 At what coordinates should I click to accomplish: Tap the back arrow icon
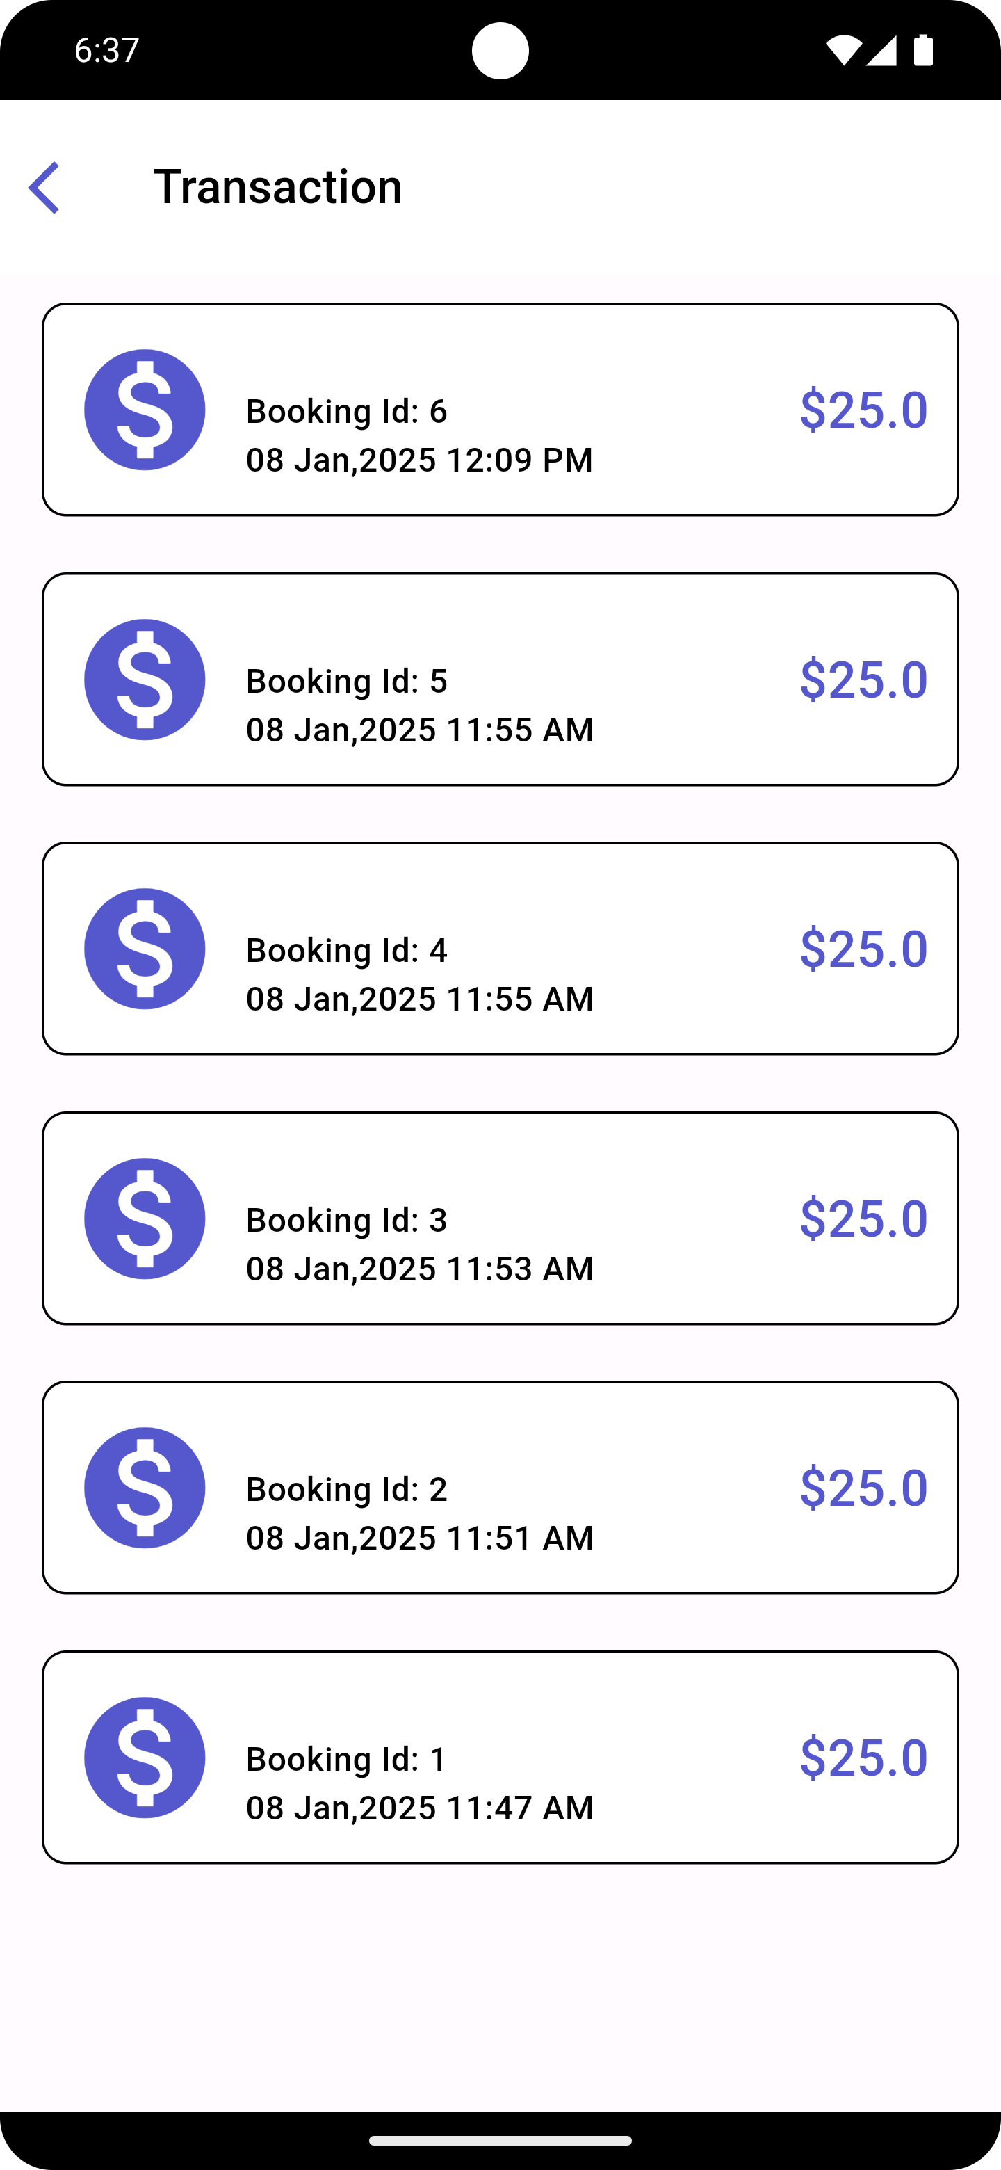coord(44,187)
